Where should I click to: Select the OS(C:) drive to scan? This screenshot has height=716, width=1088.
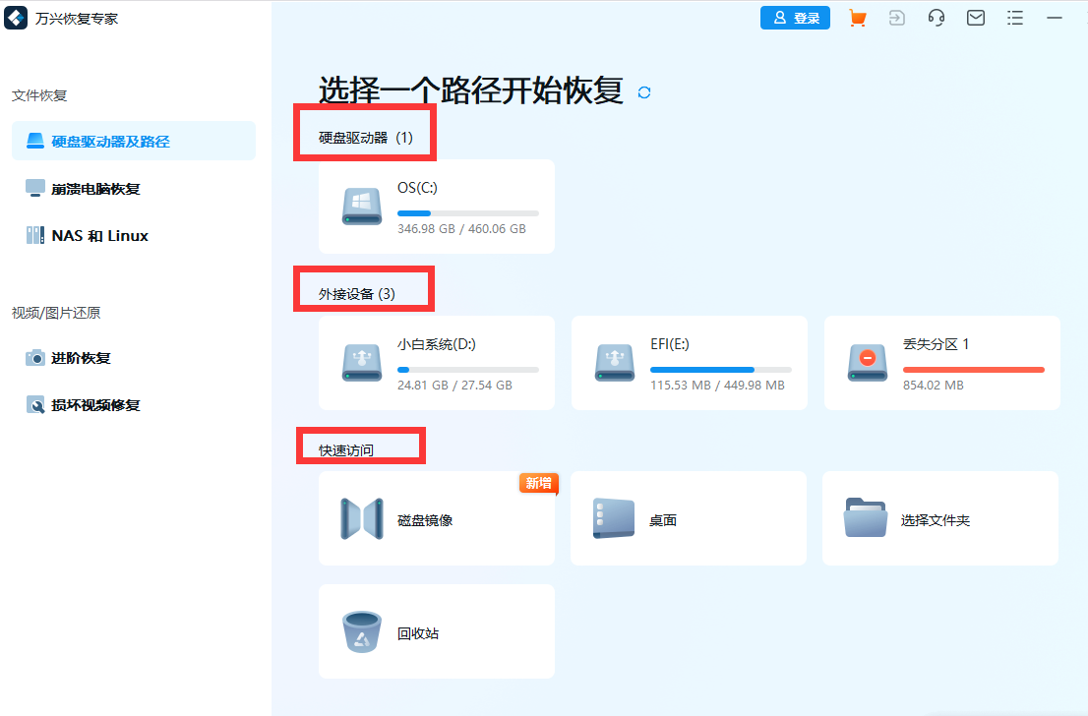click(x=436, y=207)
